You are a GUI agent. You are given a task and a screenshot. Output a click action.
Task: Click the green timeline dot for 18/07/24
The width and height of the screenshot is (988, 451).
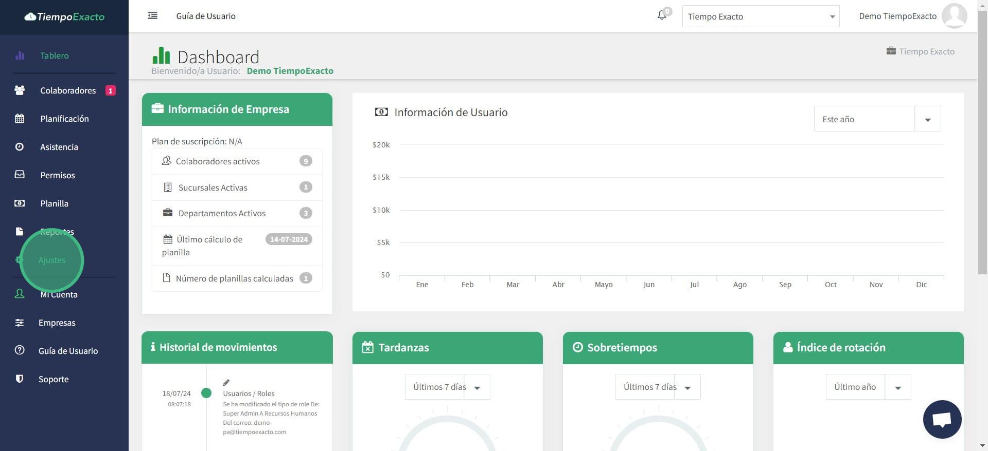(206, 393)
